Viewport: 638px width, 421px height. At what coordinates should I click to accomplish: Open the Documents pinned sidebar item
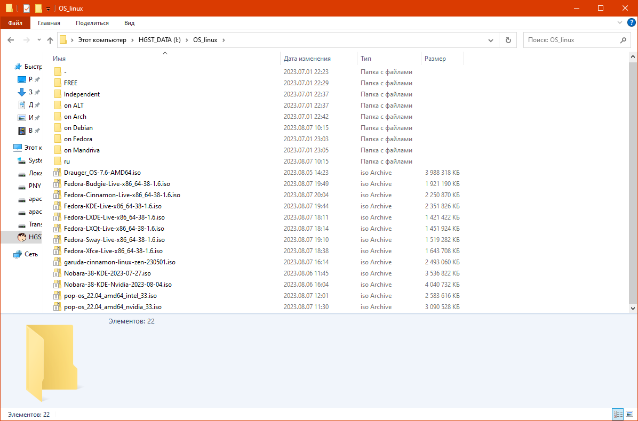(x=28, y=105)
